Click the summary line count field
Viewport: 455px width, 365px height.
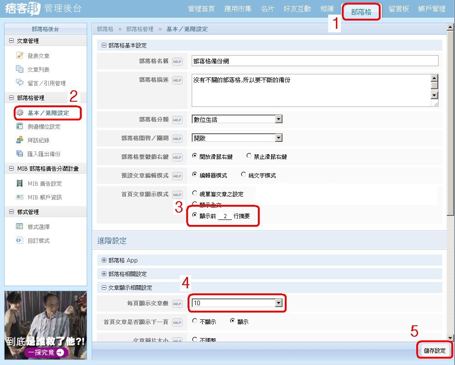pyautogui.click(x=225, y=216)
